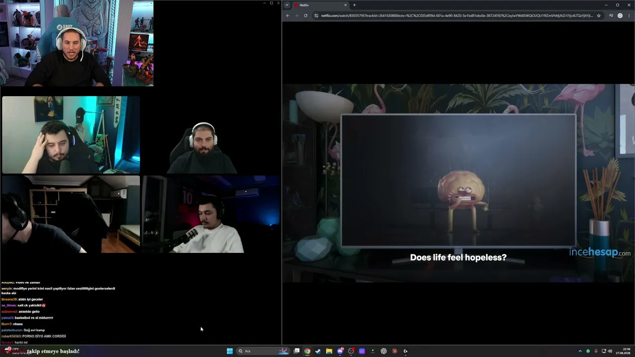View site information next to the URL

[317, 15]
